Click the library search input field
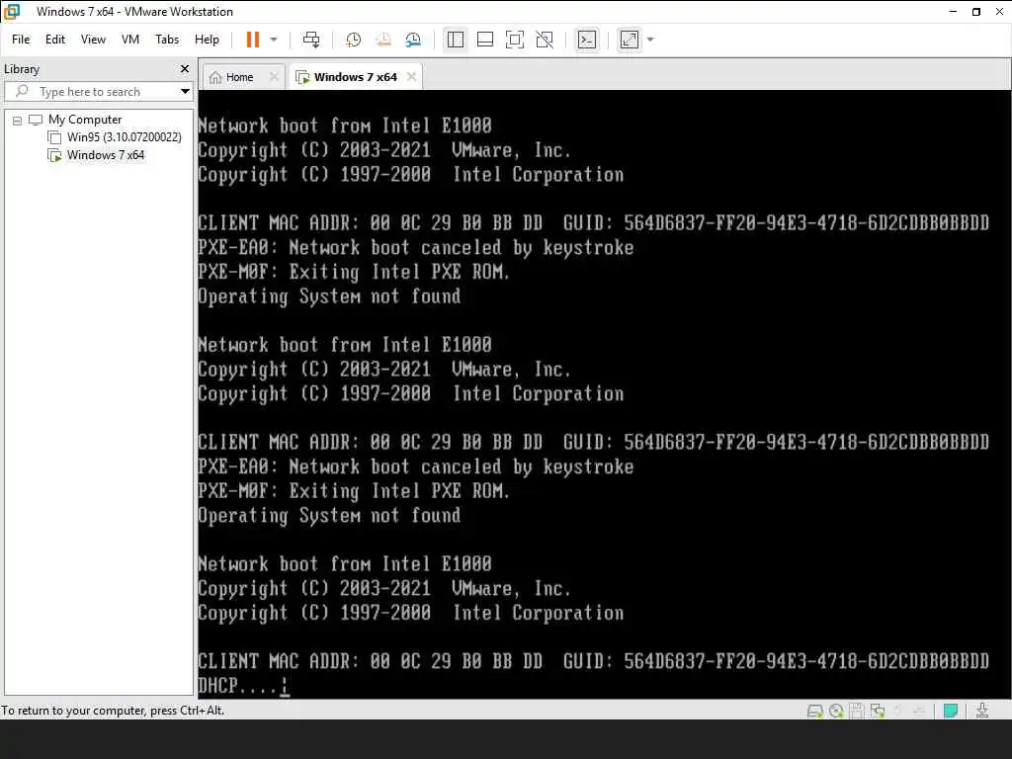Screen dimensions: 1012x759 (x=98, y=92)
